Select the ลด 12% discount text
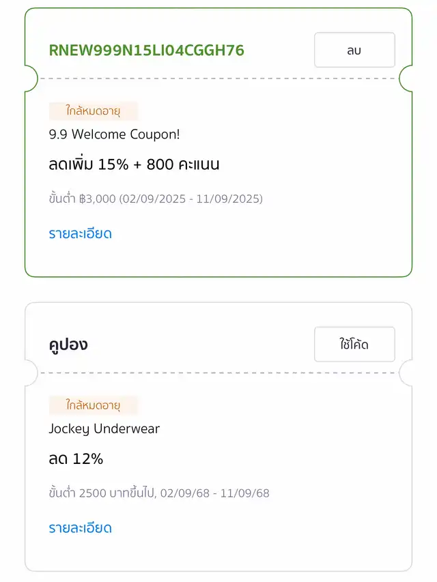The image size is (437, 582). 76,459
